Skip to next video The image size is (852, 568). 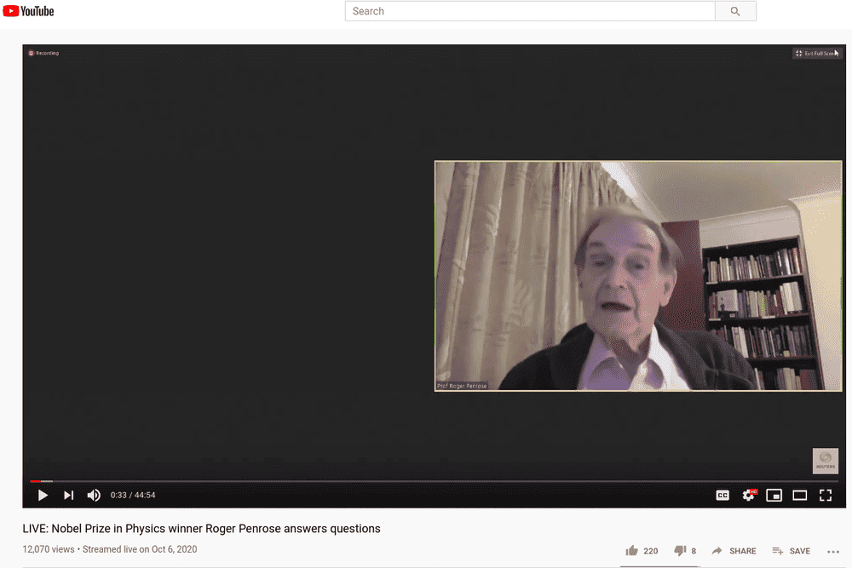(68, 496)
